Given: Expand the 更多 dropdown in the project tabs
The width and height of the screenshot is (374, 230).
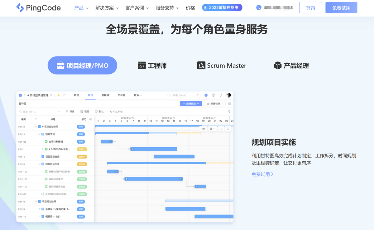Looking at the screenshot, I should [x=137, y=95].
